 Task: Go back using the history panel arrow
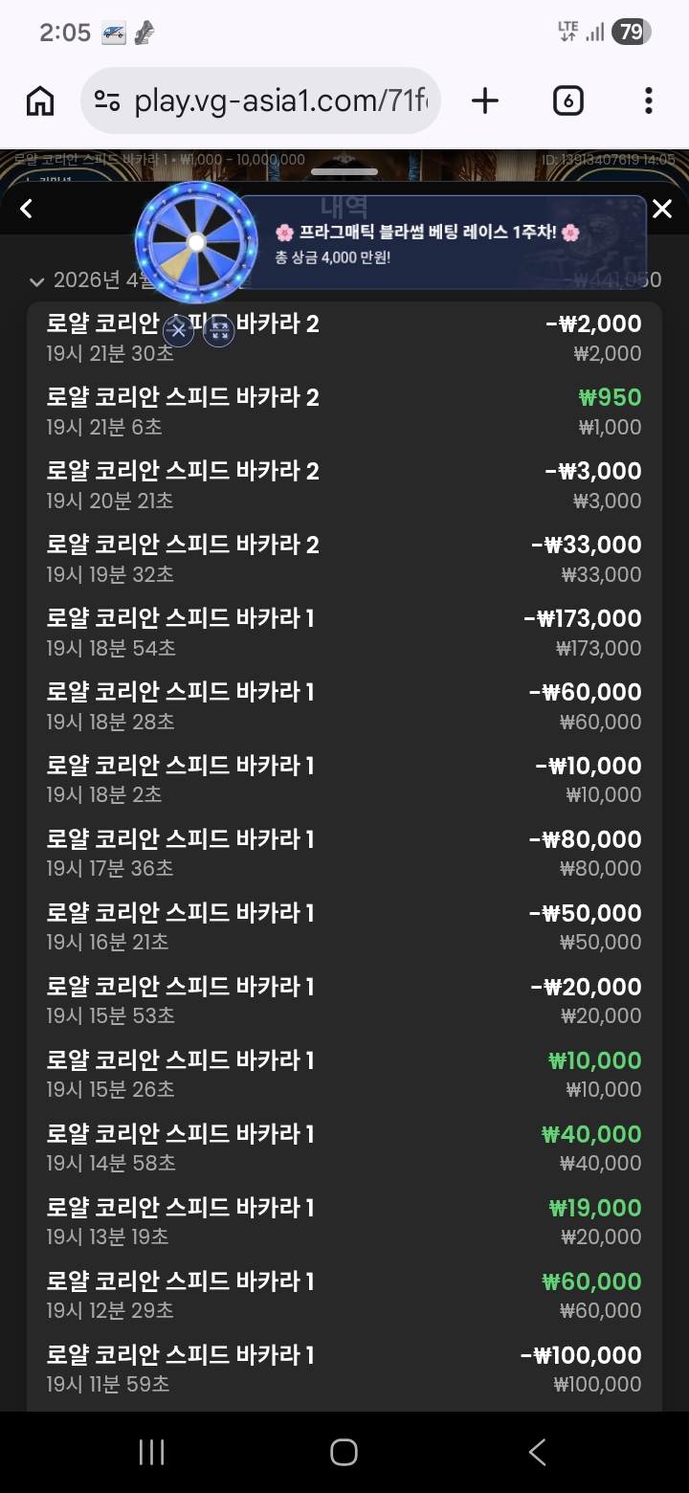(26, 209)
